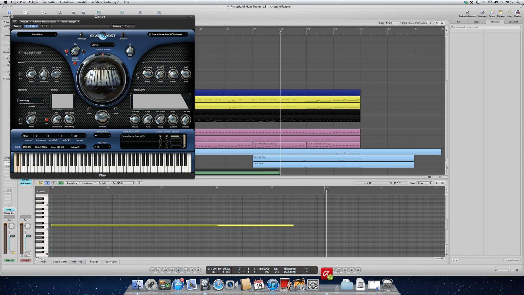Toggle the Bypass button in plugin header
Image resolution: width=524 pixels, height=295 pixels.
(x=17, y=26)
